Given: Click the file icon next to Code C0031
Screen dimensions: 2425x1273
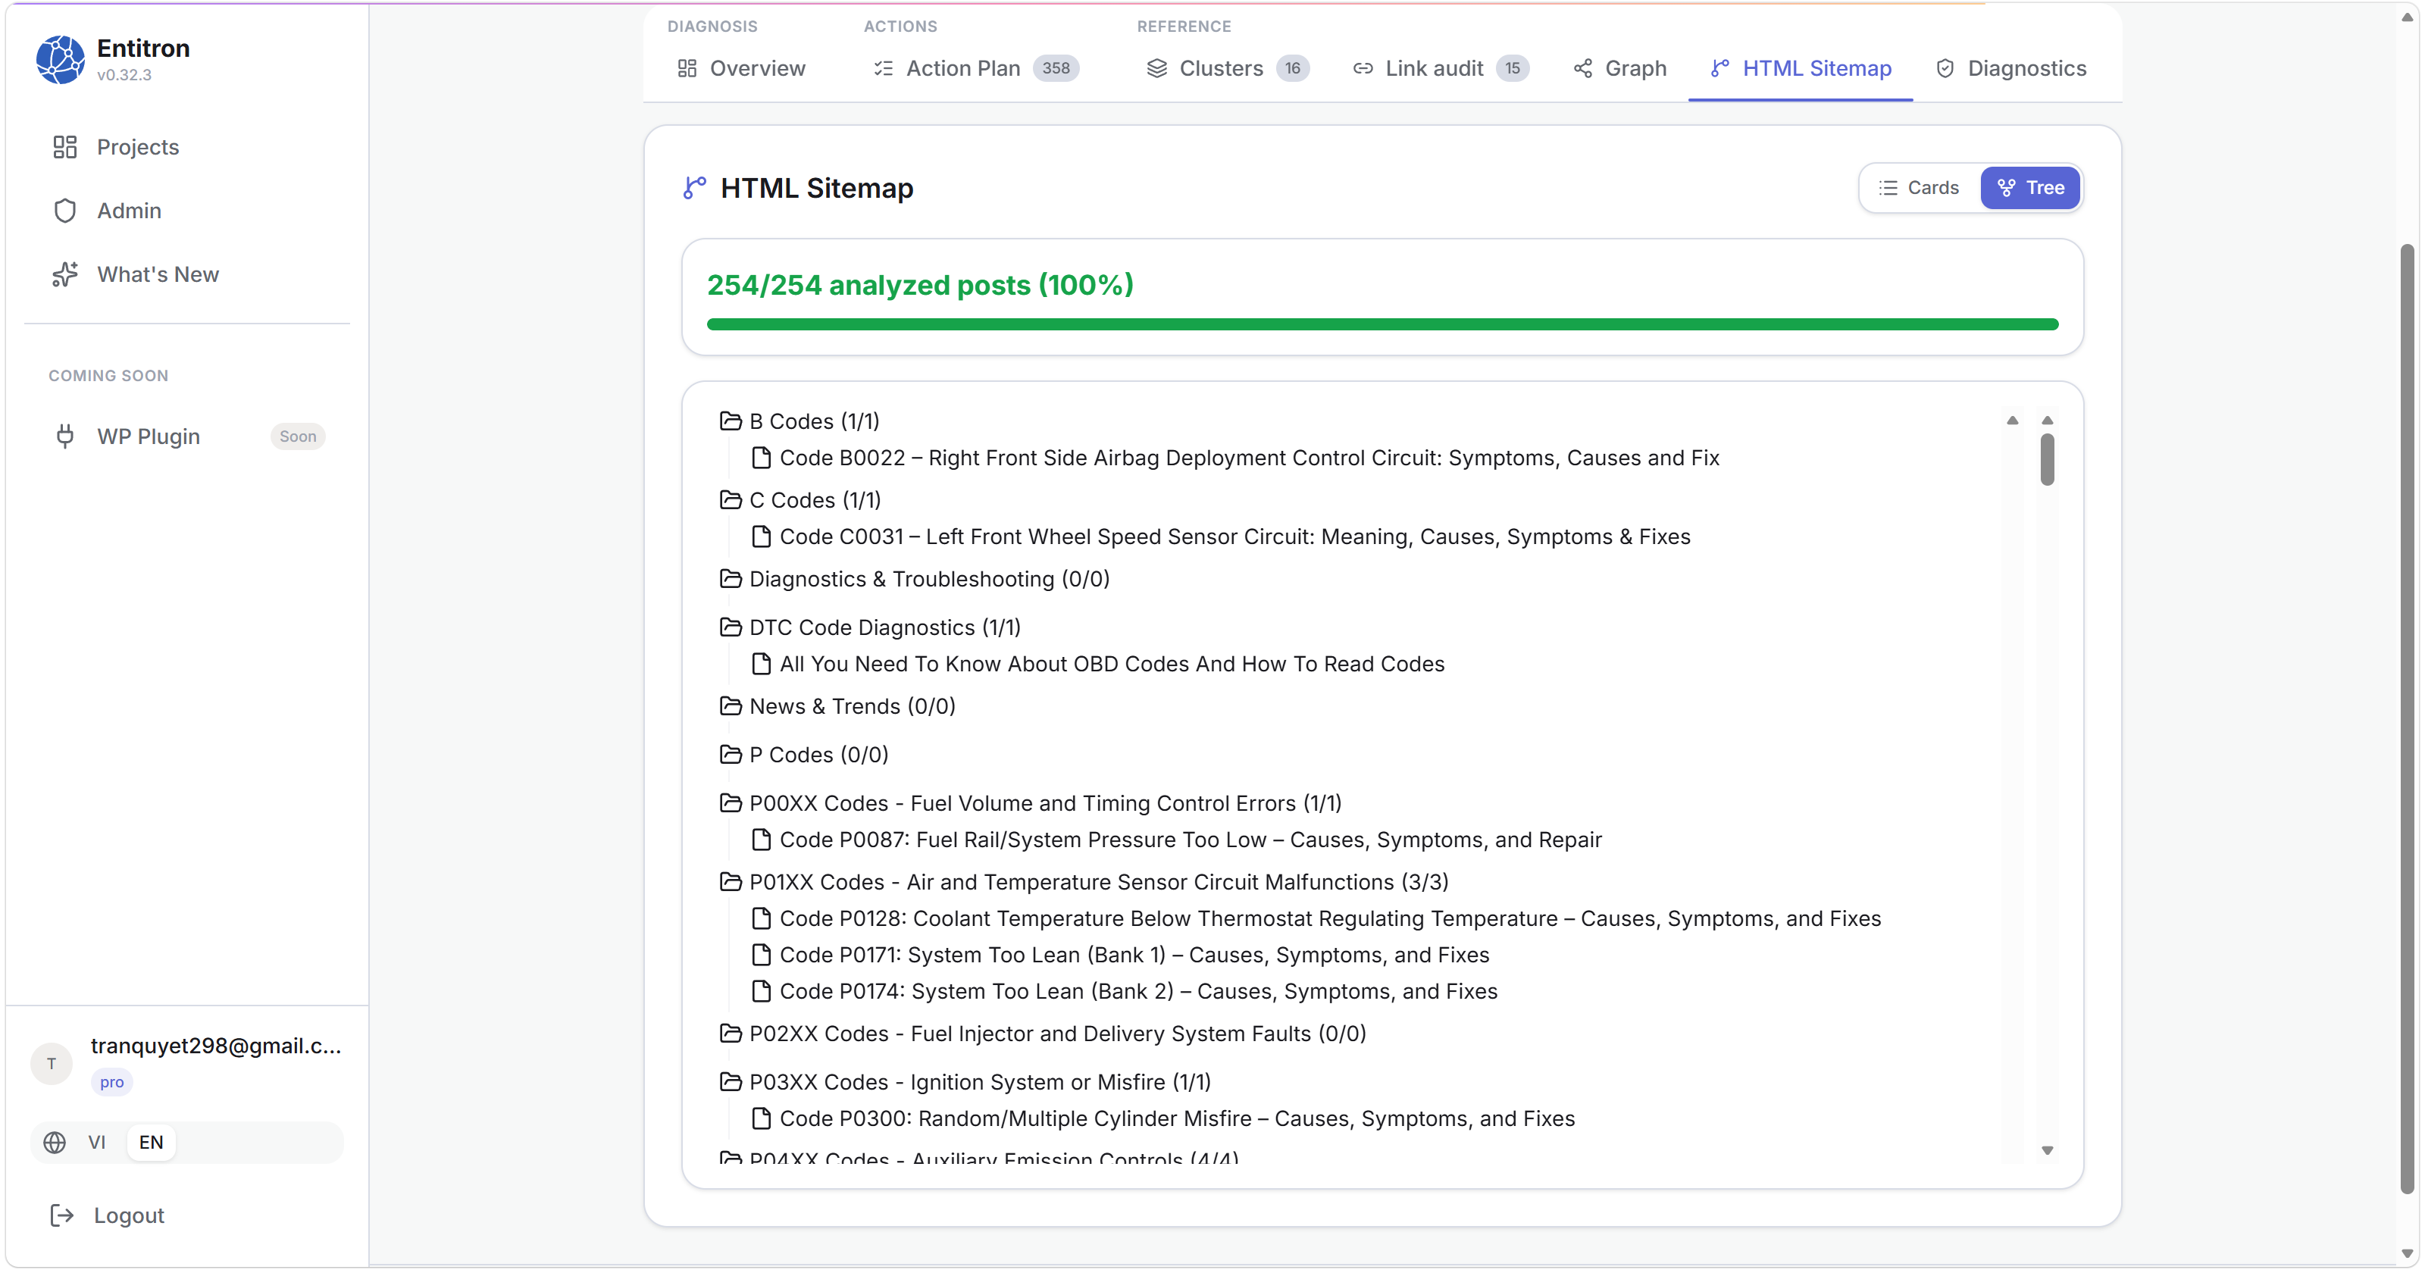Looking at the screenshot, I should point(762,536).
